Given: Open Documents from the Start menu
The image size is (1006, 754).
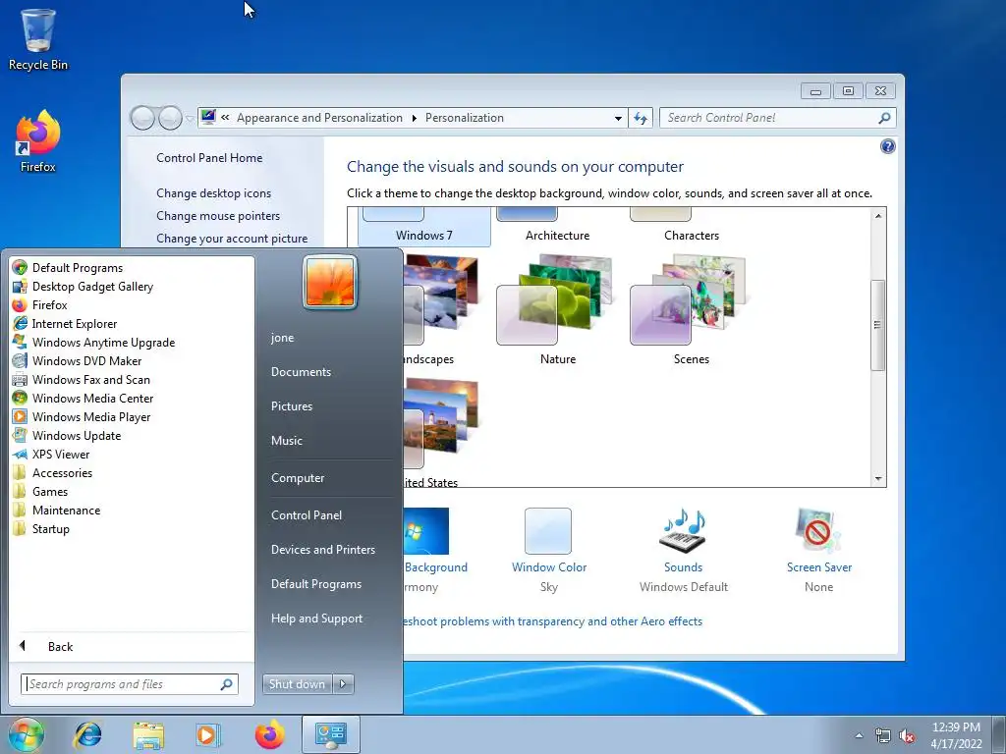Looking at the screenshot, I should [301, 372].
